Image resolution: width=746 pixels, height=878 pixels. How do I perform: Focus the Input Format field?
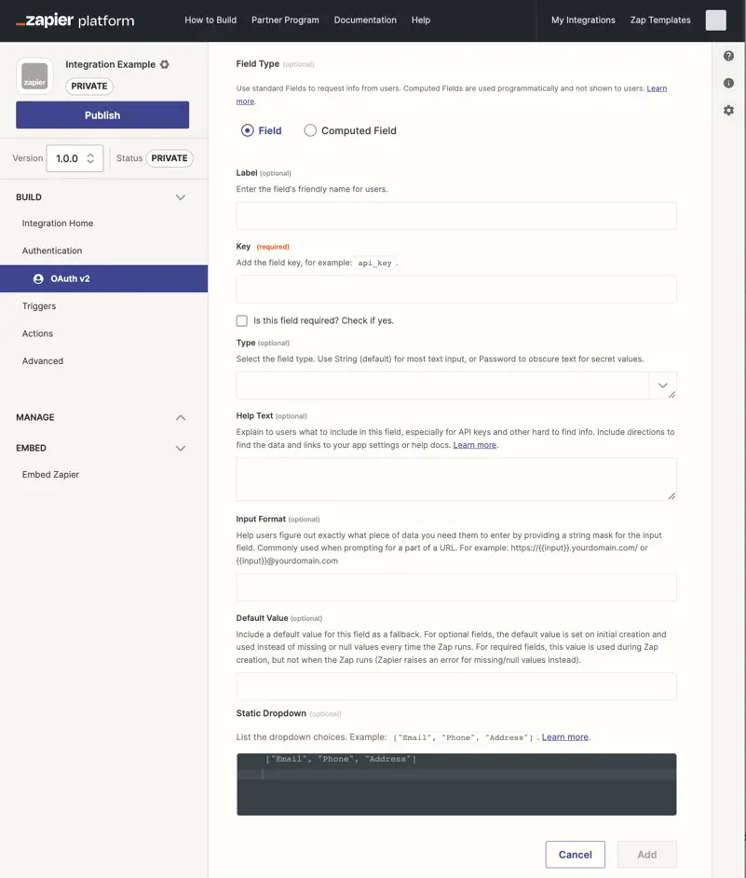(456, 588)
